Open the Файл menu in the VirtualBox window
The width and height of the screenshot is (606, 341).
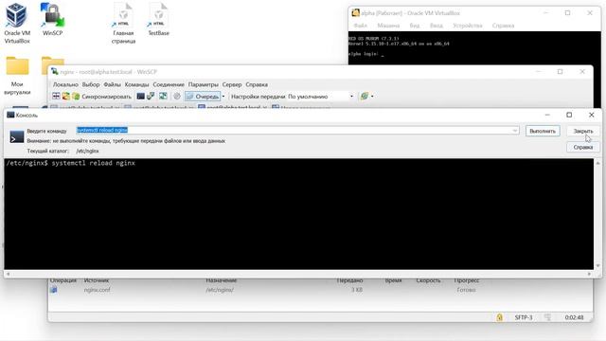[360, 26]
